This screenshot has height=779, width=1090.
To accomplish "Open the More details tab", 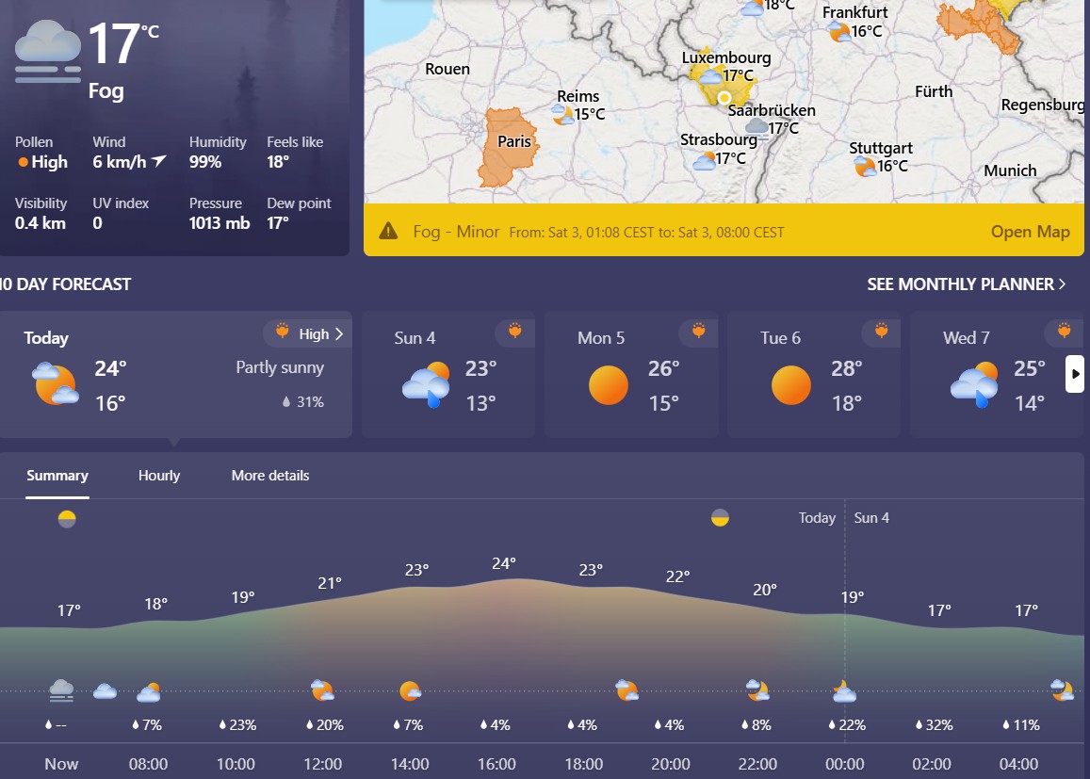I will (x=270, y=476).
